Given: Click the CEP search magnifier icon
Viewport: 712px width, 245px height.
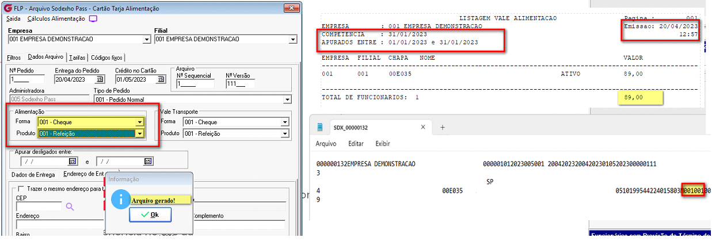Looking at the screenshot, I should tap(70, 206).
